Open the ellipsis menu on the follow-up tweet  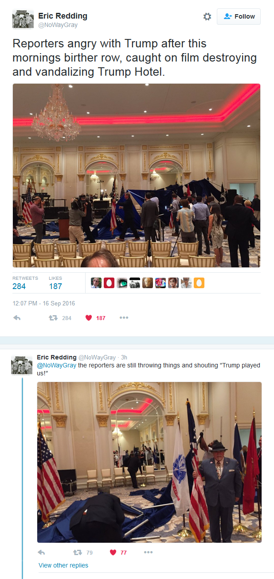tap(148, 552)
